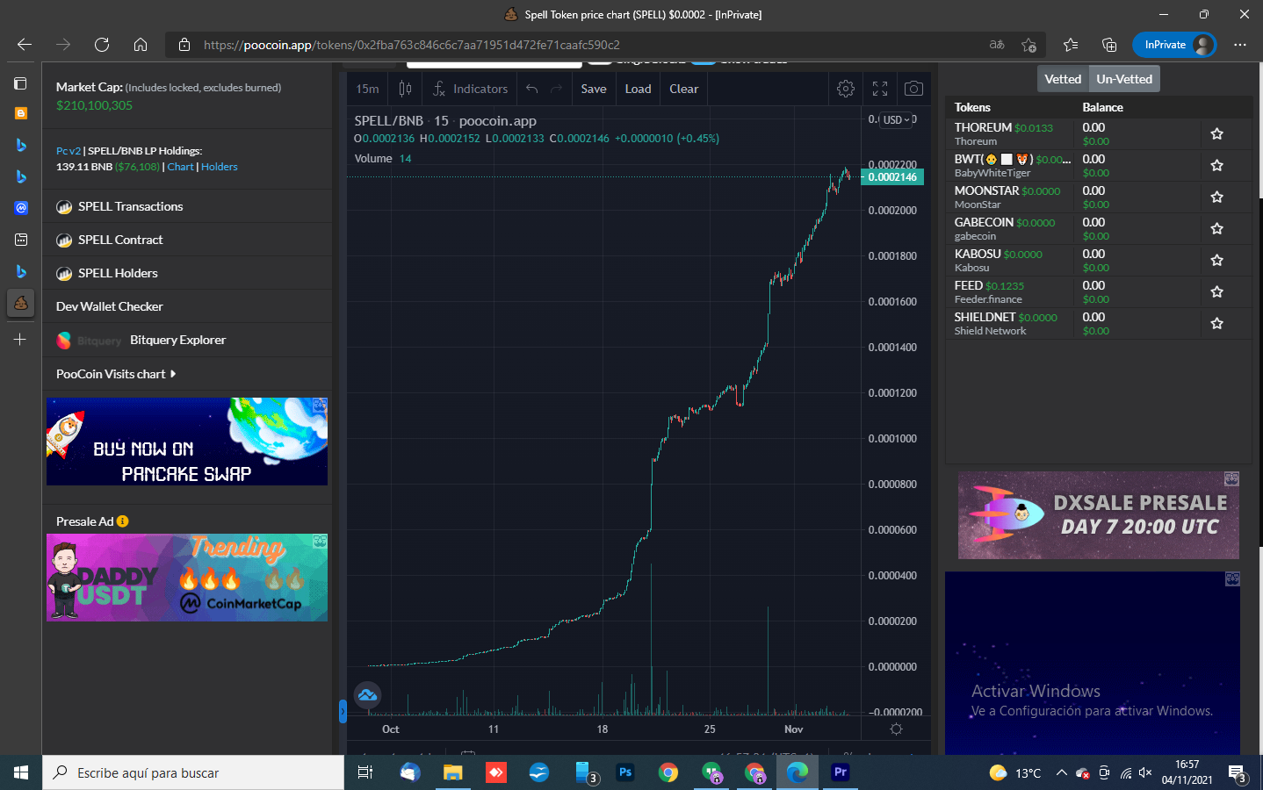Star the FEED token
Screen dimensions: 1263x790
[x=1216, y=292]
